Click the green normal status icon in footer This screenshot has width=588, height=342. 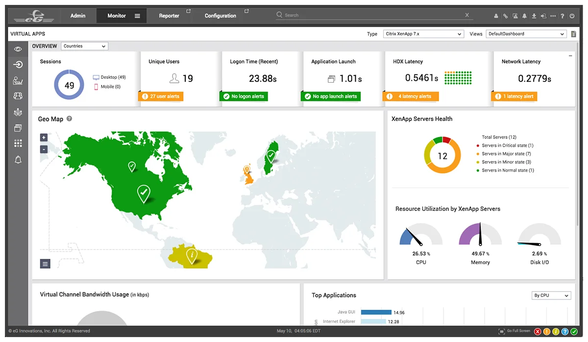click(x=574, y=332)
